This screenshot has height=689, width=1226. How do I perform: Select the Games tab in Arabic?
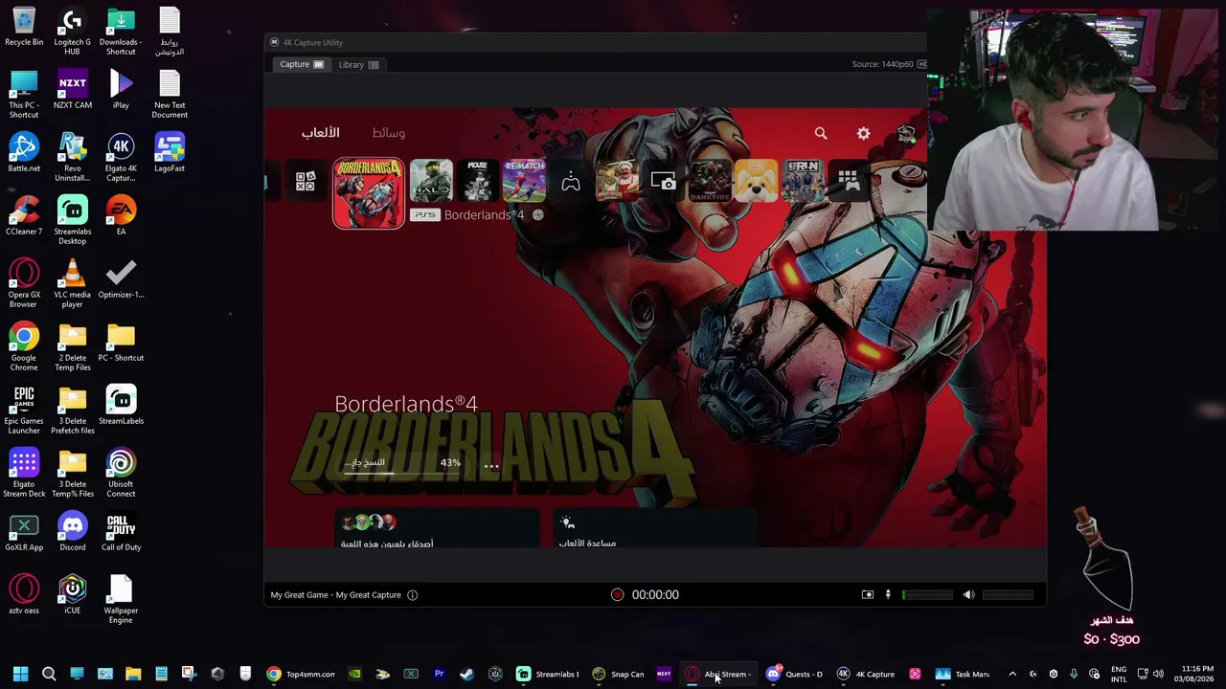click(321, 133)
